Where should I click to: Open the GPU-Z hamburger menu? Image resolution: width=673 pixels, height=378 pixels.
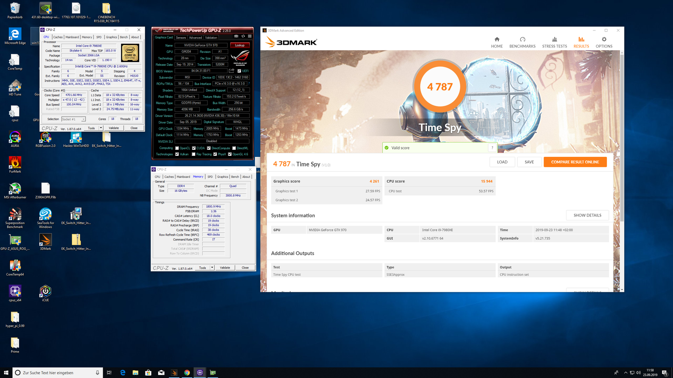(x=250, y=36)
